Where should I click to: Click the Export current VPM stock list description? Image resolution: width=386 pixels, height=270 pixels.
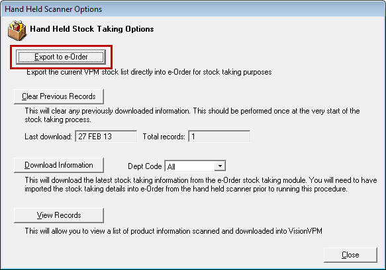click(x=149, y=72)
